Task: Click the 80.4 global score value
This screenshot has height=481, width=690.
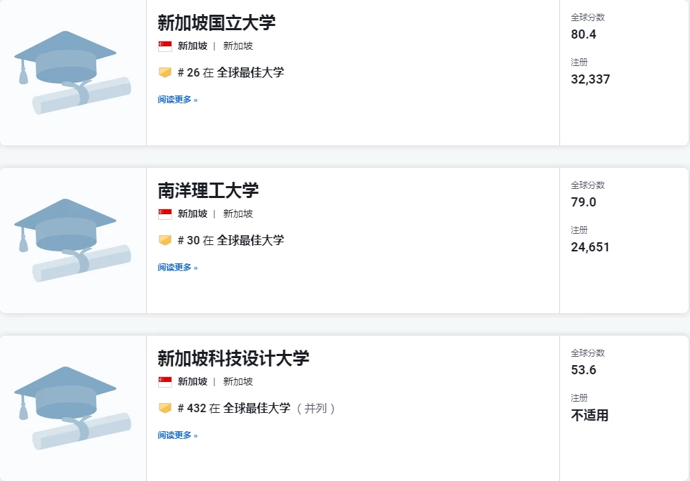Action: (583, 34)
